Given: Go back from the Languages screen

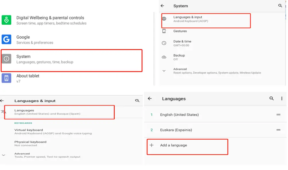Looking at the screenshot, I should [x=149, y=98].
